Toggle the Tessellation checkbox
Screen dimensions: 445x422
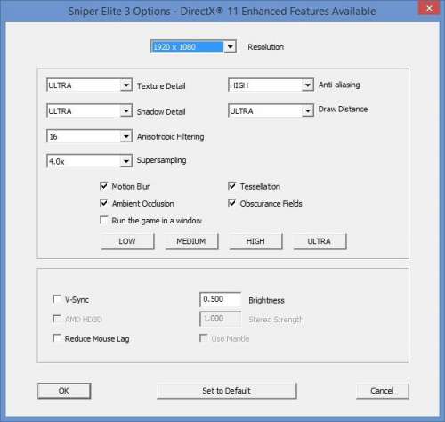[x=232, y=186]
